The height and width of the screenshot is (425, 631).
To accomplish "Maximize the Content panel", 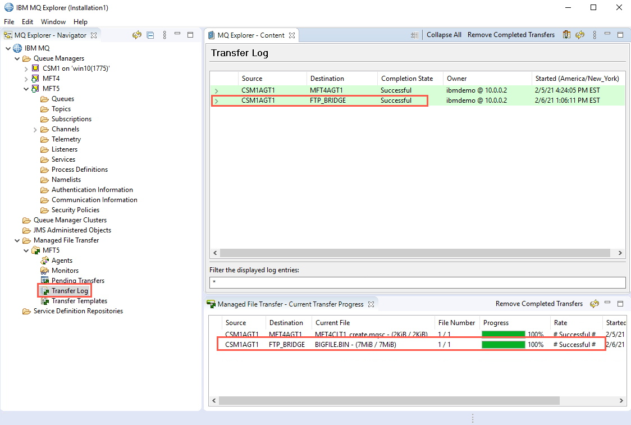I will [x=620, y=35].
